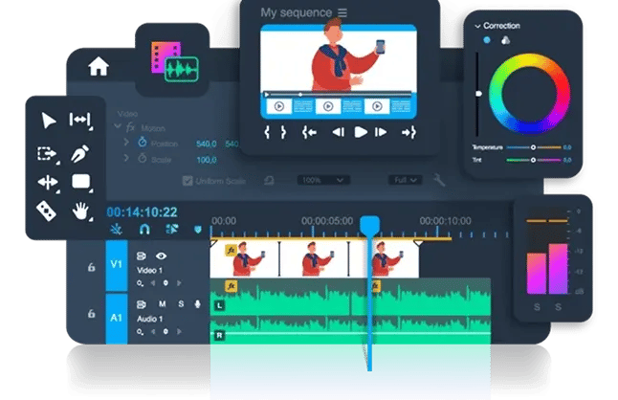This screenshot has height=400, width=618.
Task: Add a timeline marker shield icon
Action: click(x=198, y=230)
